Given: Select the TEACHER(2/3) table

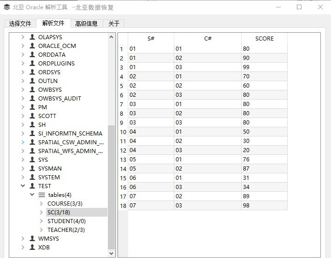Looking at the screenshot, I should point(66,230).
